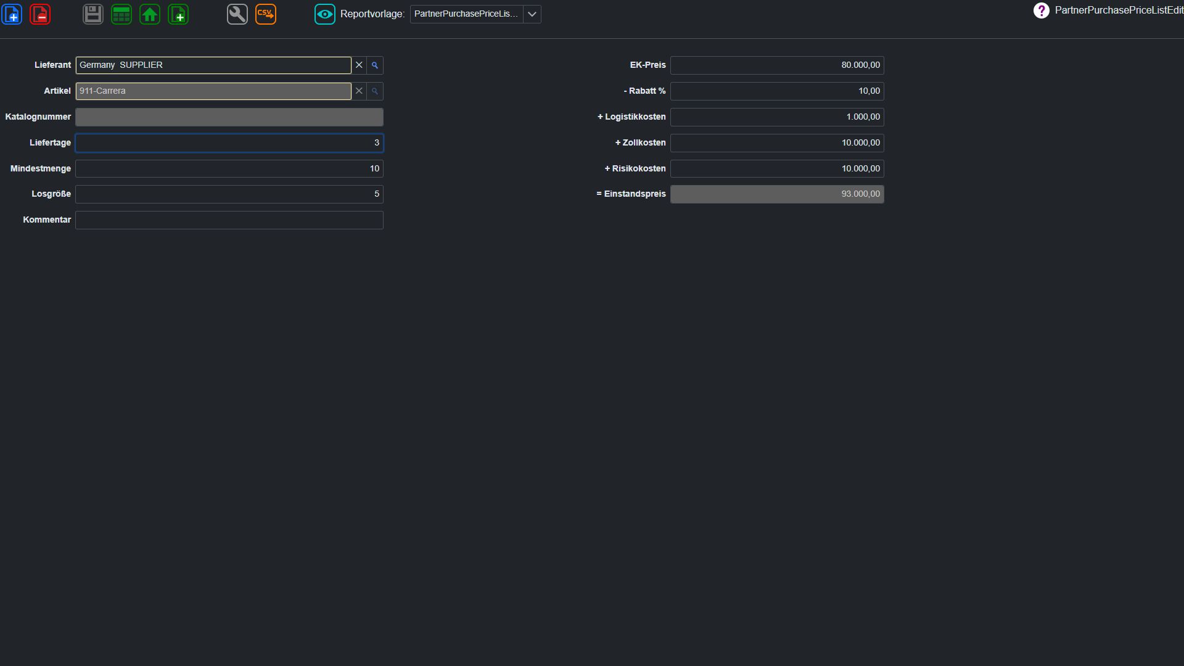Image resolution: width=1184 pixels, height=666 pixels.
Task: Export data with the CSV icon
Action: (266, 14)
